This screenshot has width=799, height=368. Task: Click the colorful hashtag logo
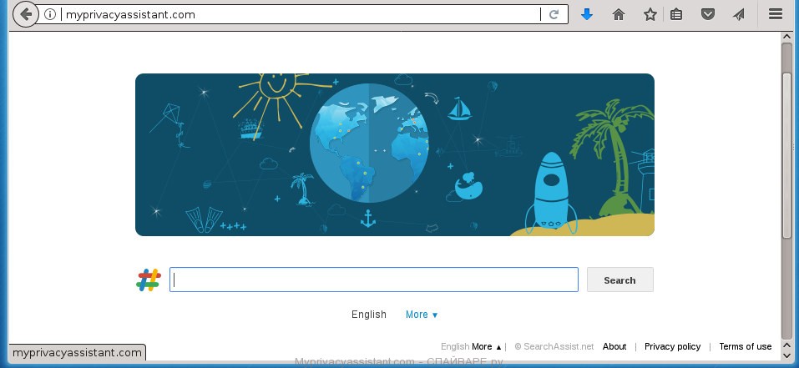tap(149, 280)
